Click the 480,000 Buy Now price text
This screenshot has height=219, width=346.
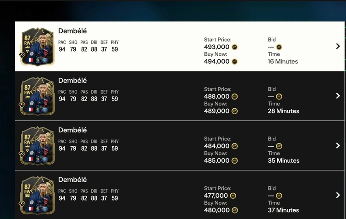[x=217, y=210]
